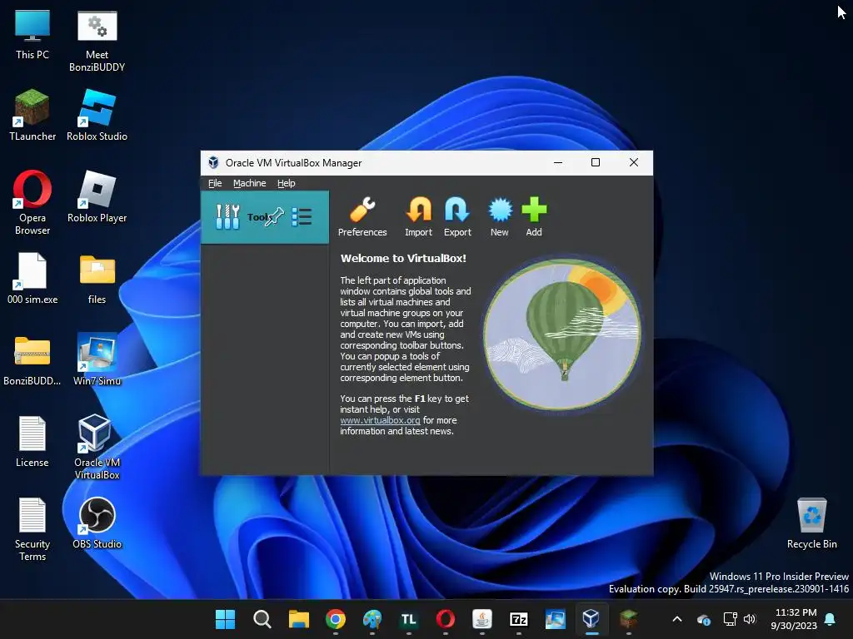Open Win7 simulator taskbar icon

pyautogui.click(x=556, y=619)
